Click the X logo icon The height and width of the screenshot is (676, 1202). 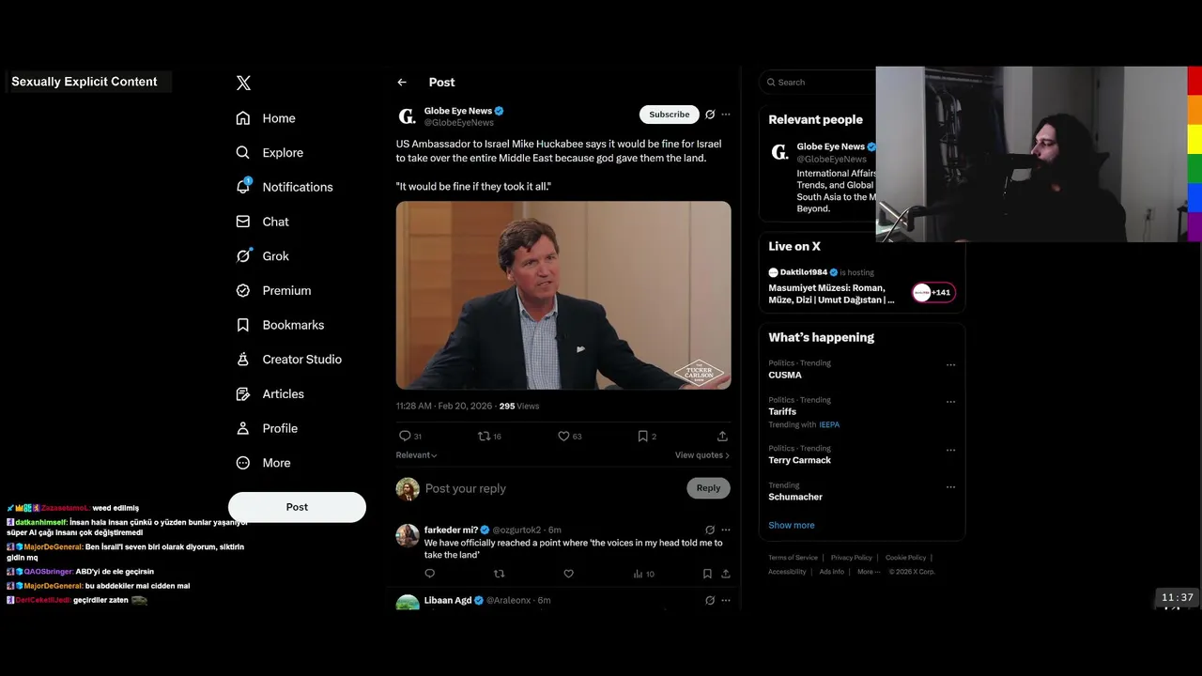pyautogui.click(x=243, y=83)
